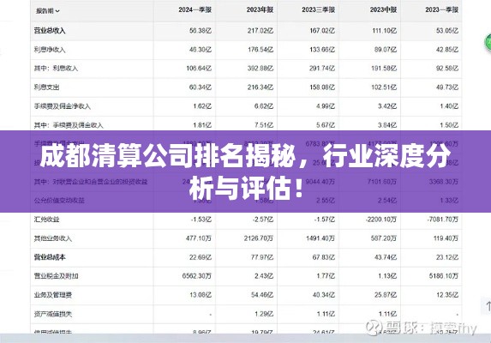The width and height of the screenshot is (491, 343).
Task: Click the 利息净收入 row label
Action: [x=50, y=50]
